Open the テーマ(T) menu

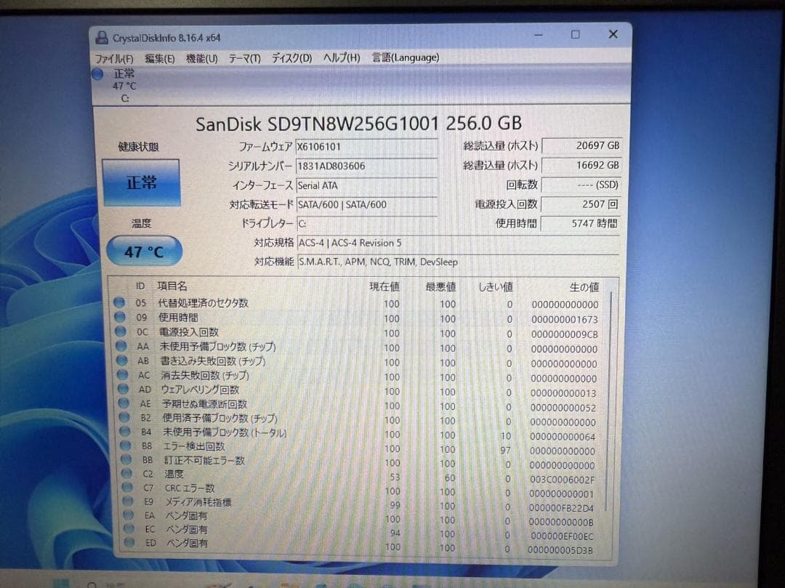pos(244,57)
